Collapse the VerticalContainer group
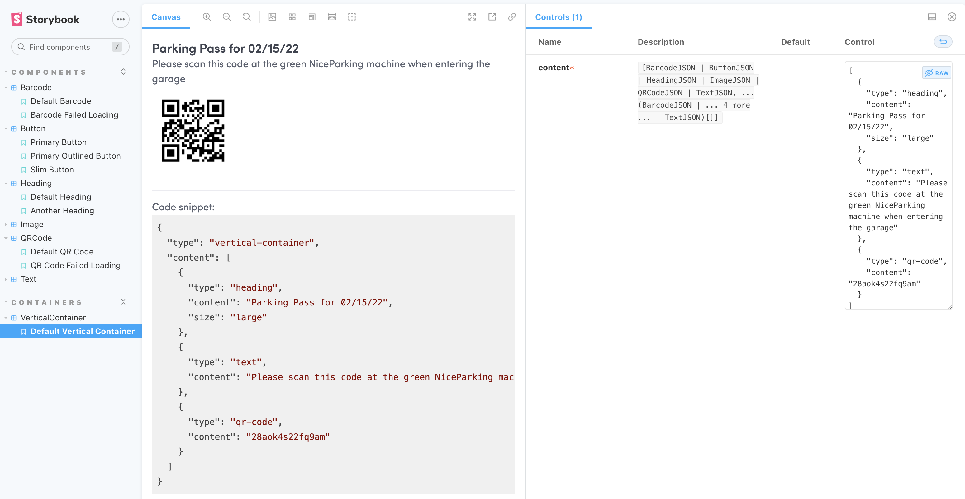 pos(53,318)
